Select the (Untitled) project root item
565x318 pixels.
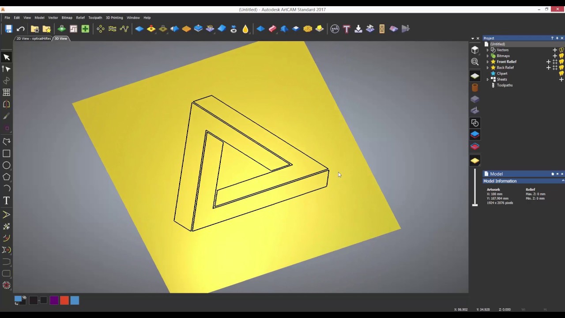(497, 44)
